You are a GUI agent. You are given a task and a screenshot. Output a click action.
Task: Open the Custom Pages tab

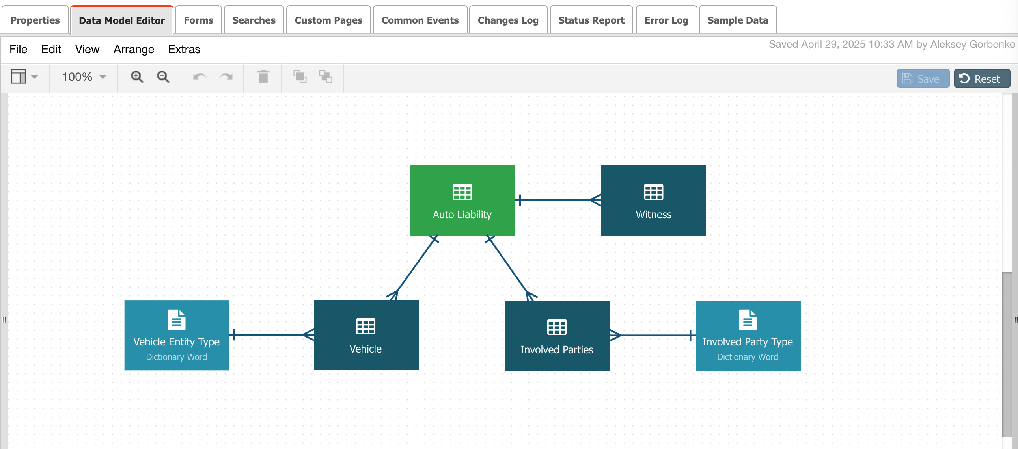[328, 20]
